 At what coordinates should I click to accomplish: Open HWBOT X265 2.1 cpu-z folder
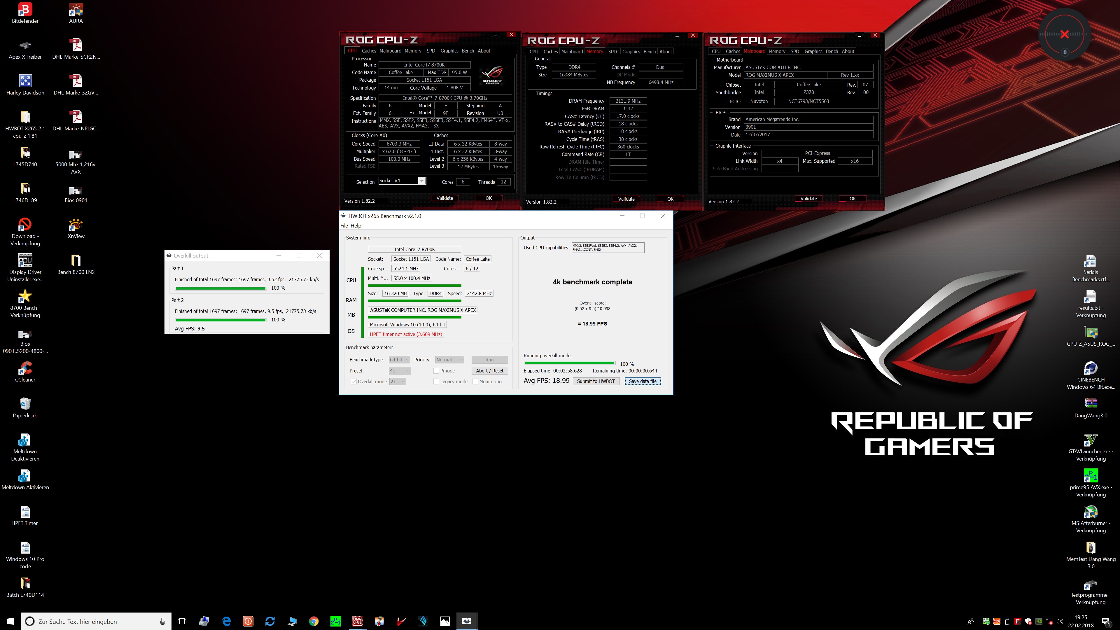point(25,124)
